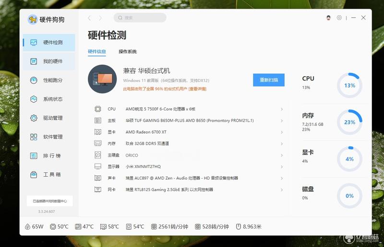Click the hard disk icon beside 主硬盘
Screen dimensions: 384x247
click(x=98, y=155)
